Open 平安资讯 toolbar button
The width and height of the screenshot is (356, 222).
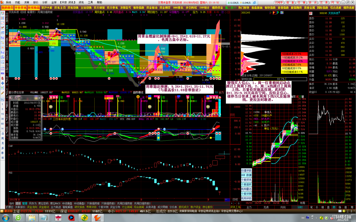(20, 7)
